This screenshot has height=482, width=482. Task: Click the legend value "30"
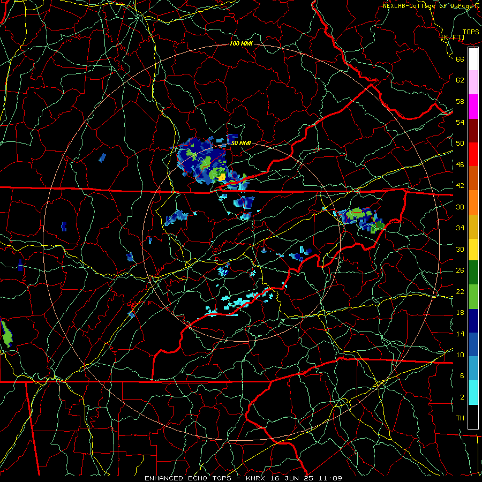[460, 249]
